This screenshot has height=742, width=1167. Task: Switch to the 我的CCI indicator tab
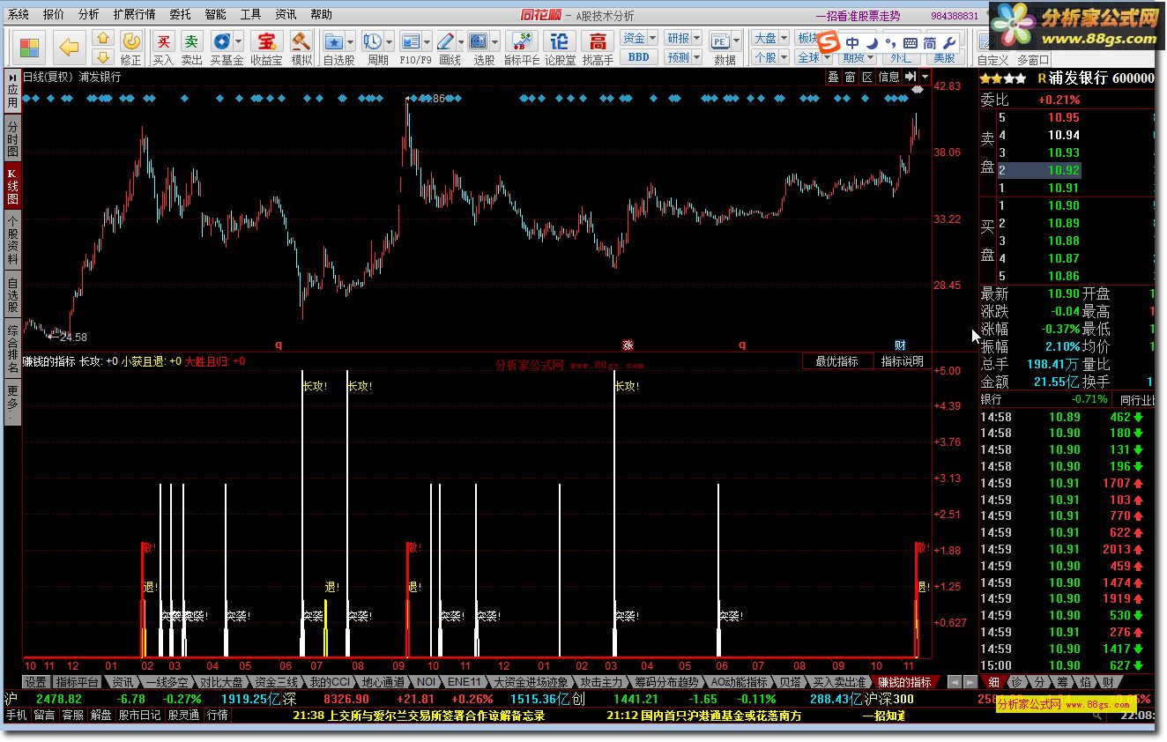tap(330, 682)
